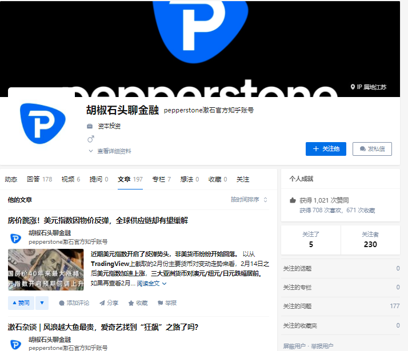This screenshot has width=408, height=351.
Task: Switch to the 视频 6 tab
Action: point(71,179)
